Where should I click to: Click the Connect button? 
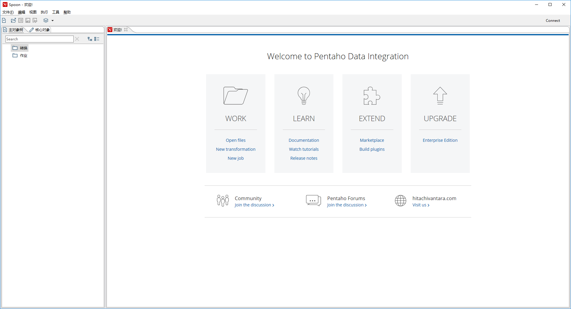(x=553, y=21)
